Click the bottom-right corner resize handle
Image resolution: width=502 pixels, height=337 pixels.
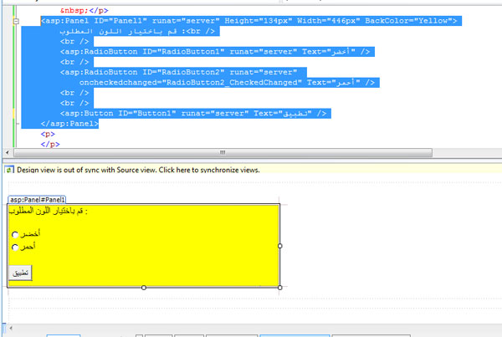(x=279, y=288)
